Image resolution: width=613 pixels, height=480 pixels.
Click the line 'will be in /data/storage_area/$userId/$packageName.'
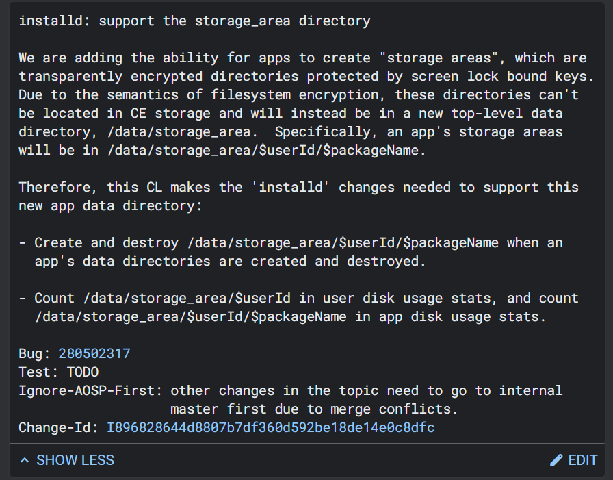click(222, 150)
